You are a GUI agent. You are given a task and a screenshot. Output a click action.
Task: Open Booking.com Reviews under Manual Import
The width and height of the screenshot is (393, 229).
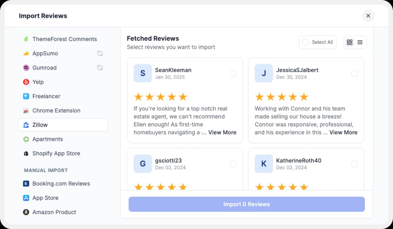click(61, 184)
